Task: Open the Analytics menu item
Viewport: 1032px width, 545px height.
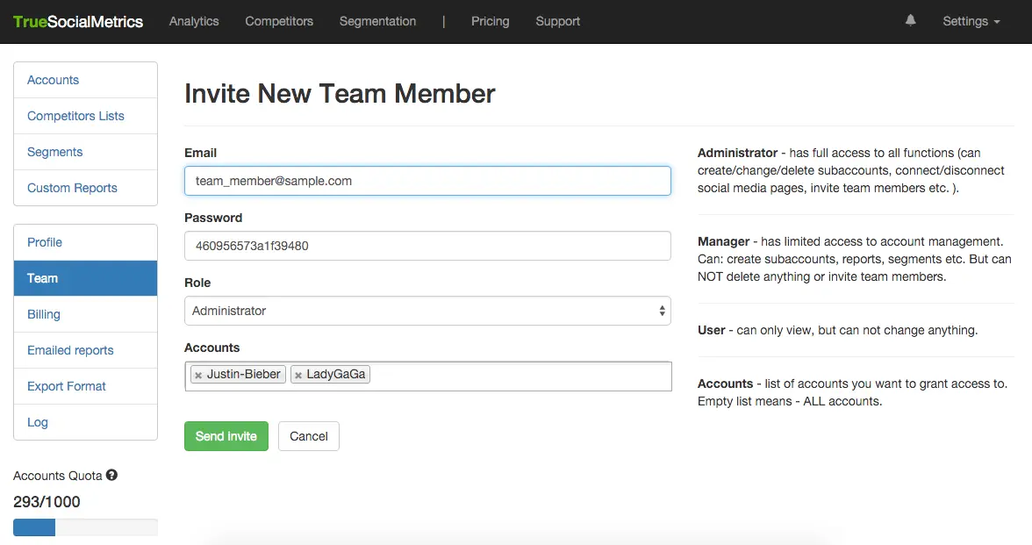Action: 194,21
